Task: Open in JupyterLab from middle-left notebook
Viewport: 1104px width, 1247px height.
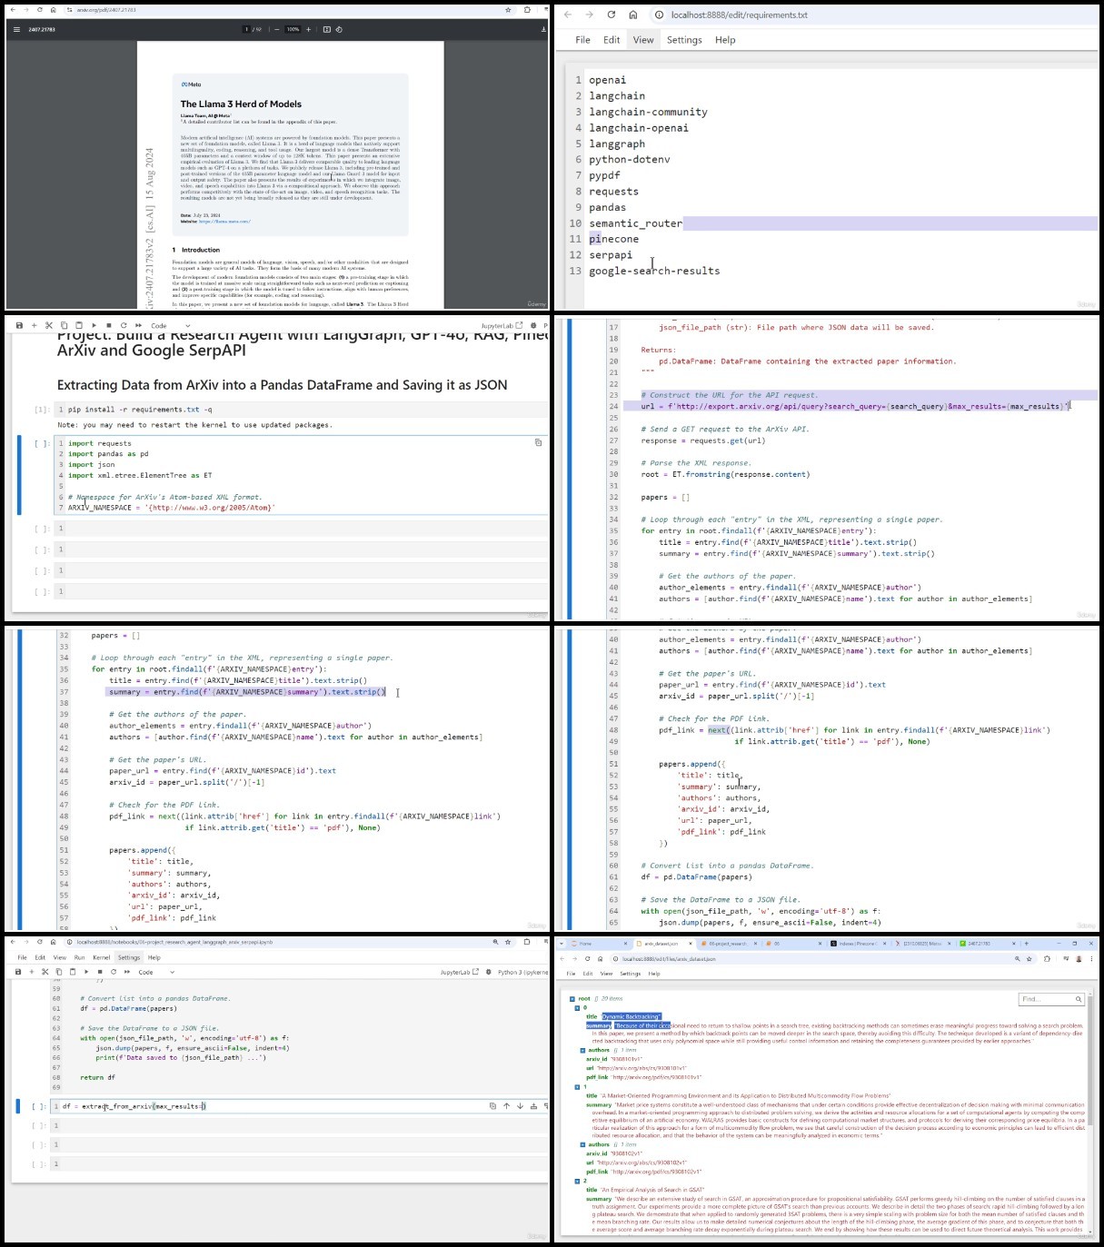Action: pos(502,325)
